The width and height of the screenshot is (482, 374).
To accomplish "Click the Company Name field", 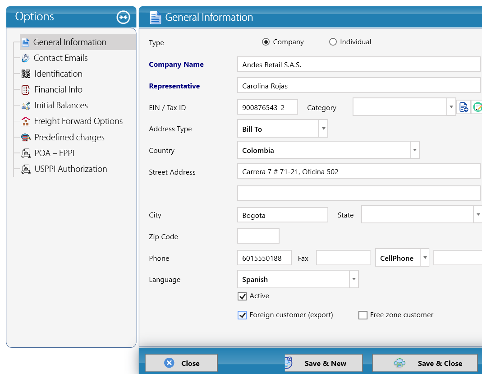I will tap(359, 64).
